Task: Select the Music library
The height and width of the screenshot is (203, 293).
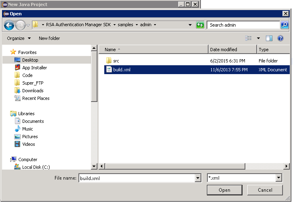Action: coord(27,129)
